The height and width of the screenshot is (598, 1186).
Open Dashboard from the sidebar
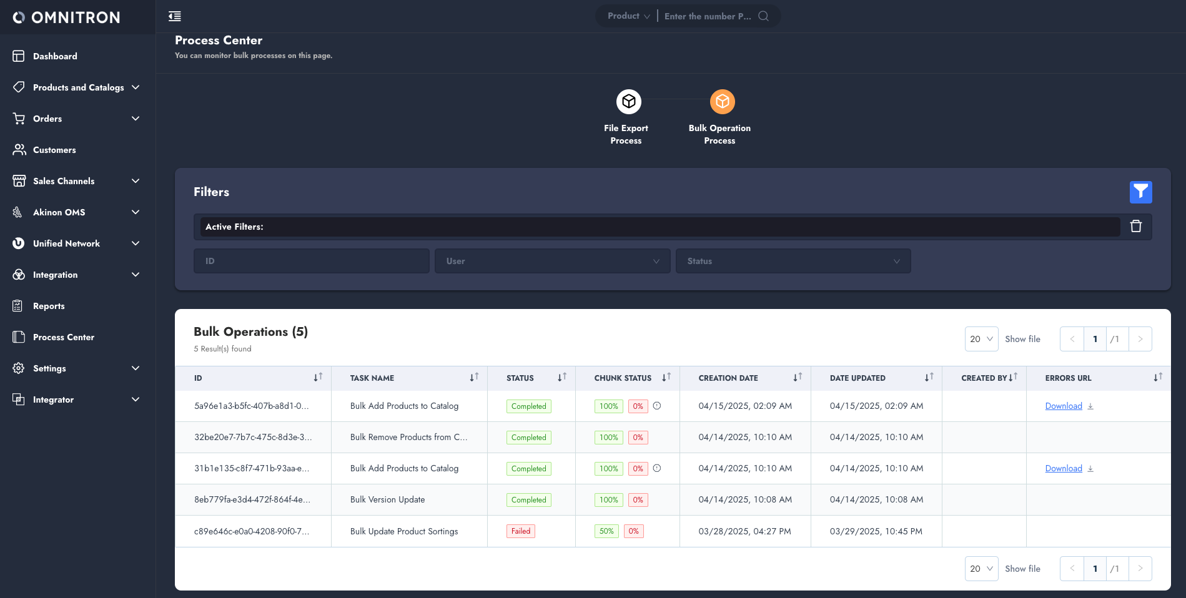[55, 56]
